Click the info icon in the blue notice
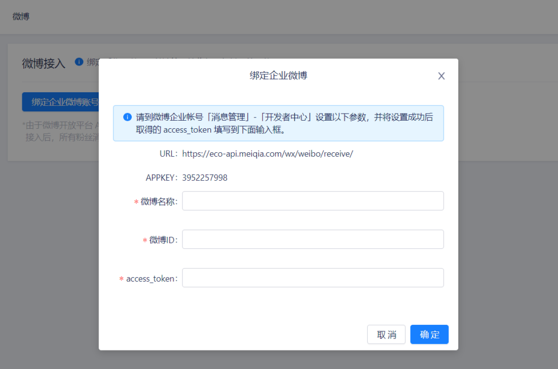This screenshot has width=558, height=369. [128, 117]
